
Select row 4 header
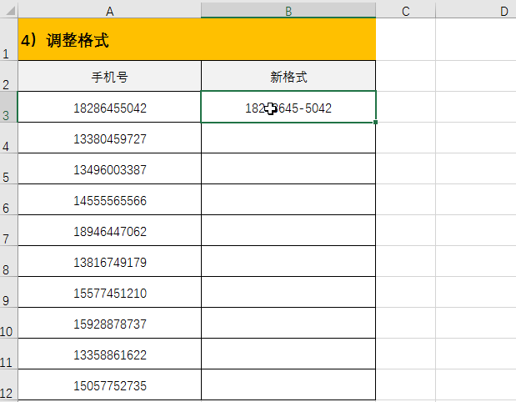8,138
